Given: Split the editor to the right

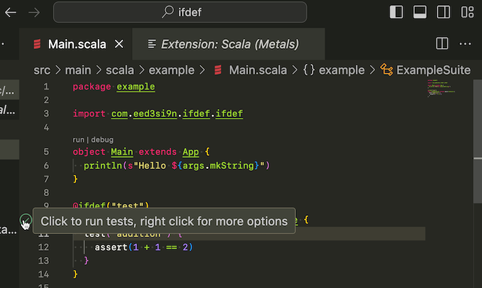Looking at the screenshot, I should (x=443, y=44).
